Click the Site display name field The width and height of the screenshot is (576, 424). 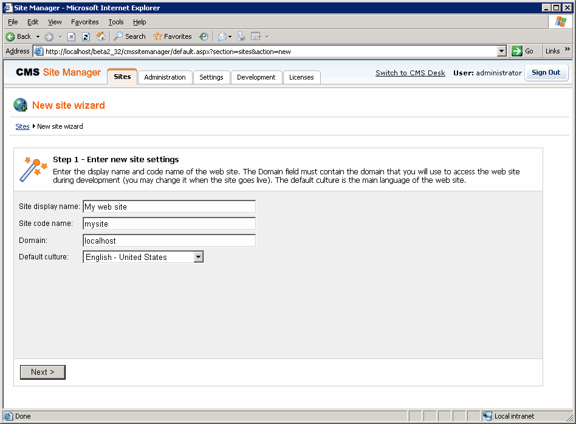[x=169, y=207]
